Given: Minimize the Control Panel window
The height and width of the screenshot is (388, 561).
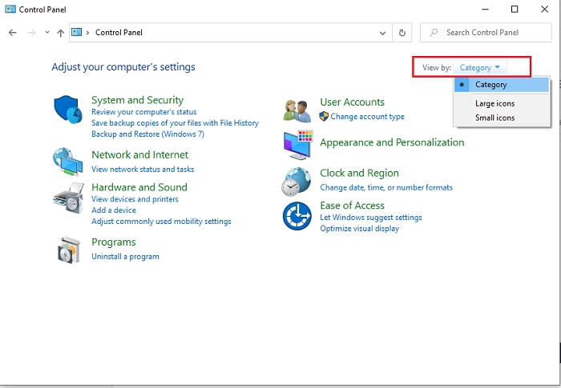Looking at the screenshot, I should pyautogui.click(x=485, y=10).
